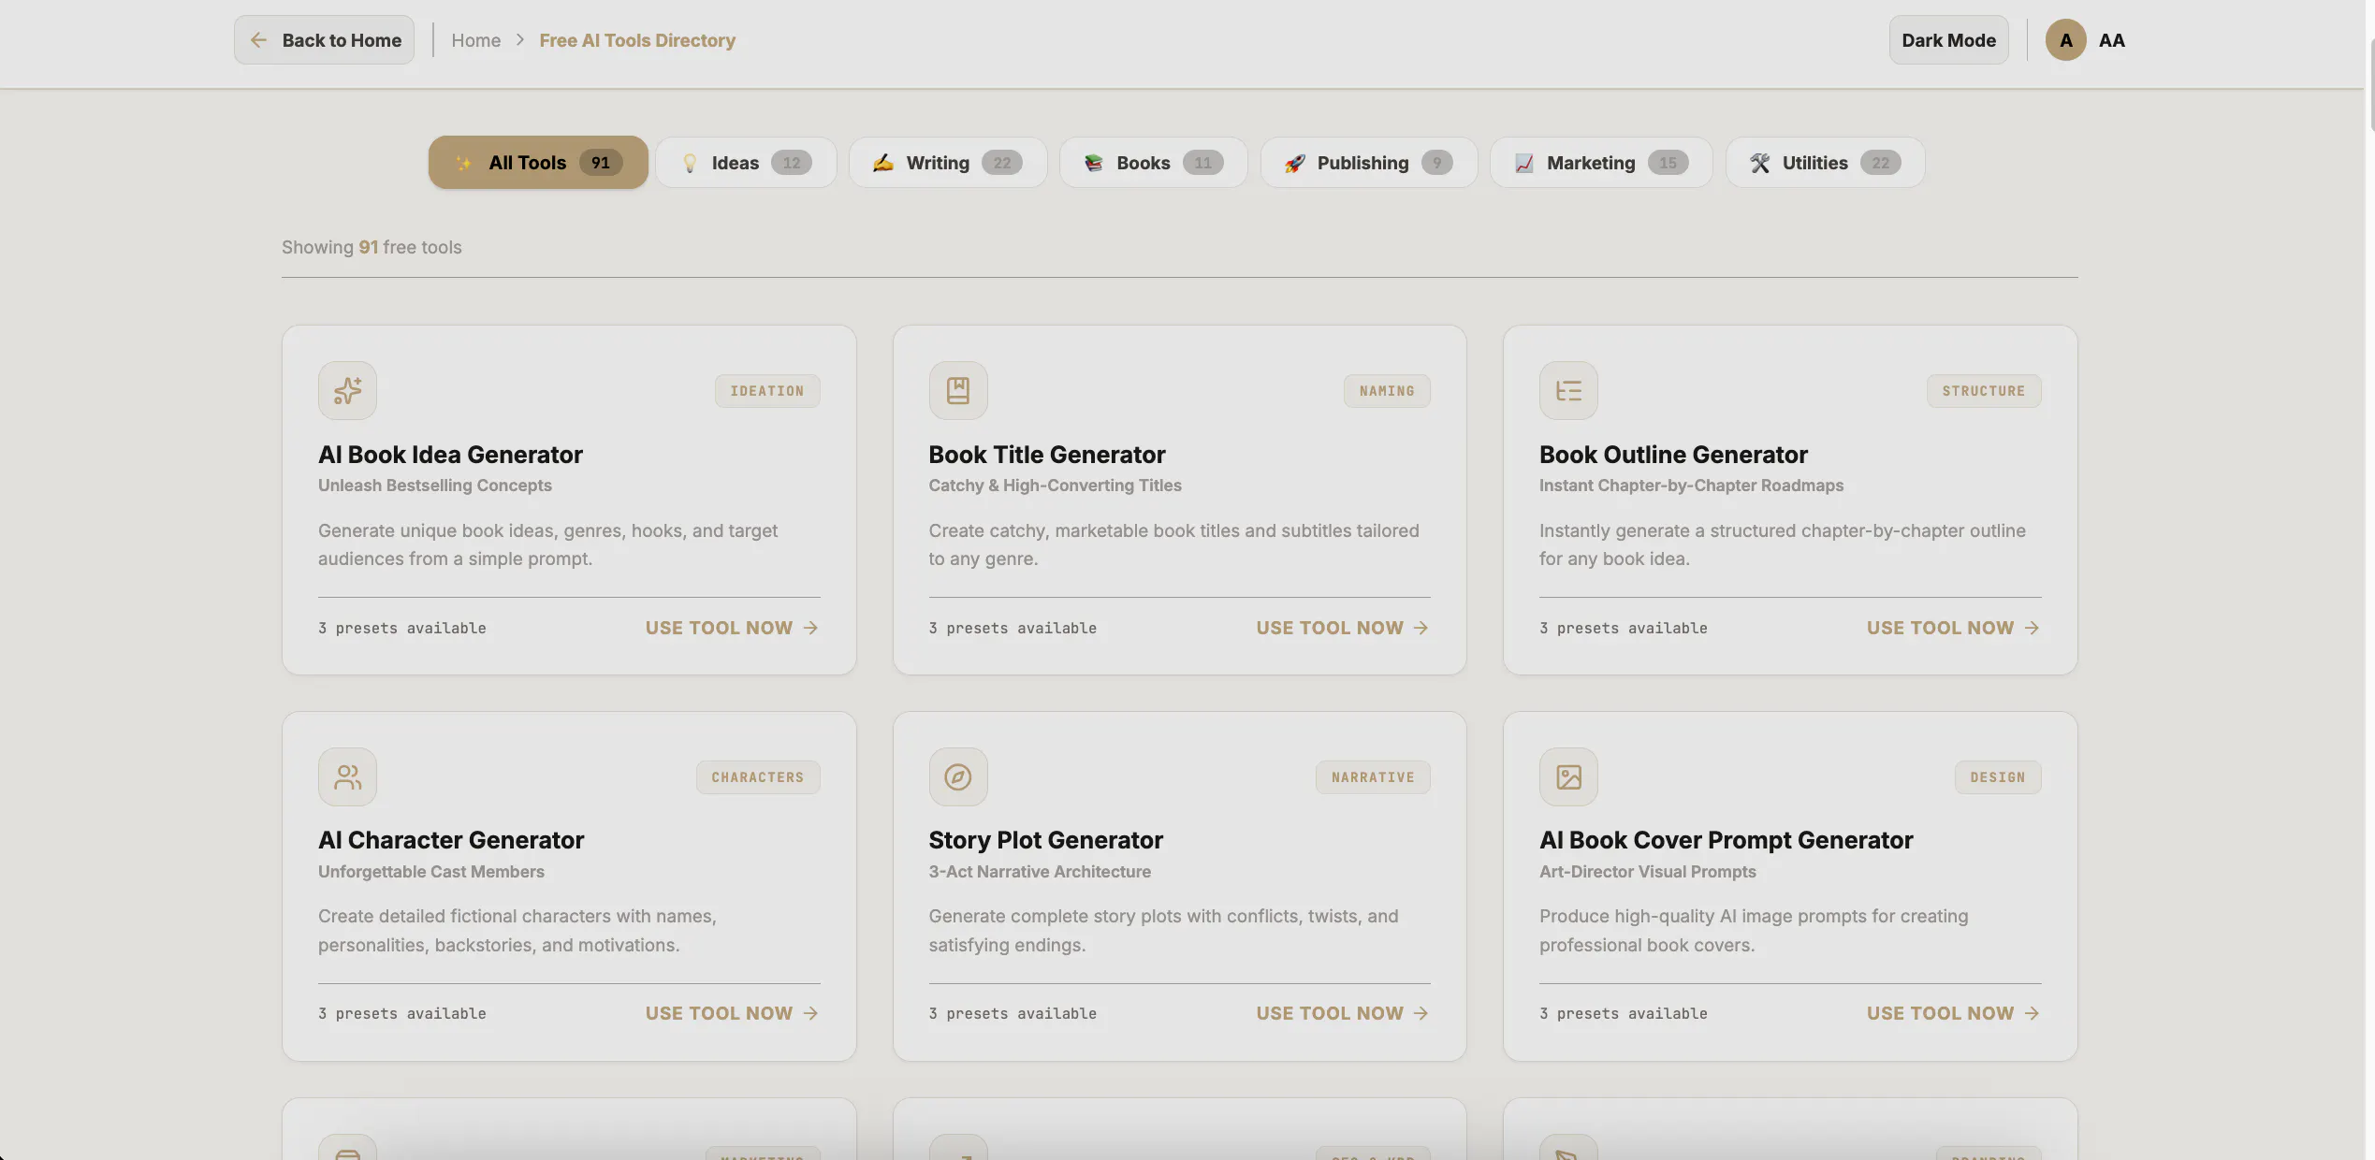Screen dimensions: 2375x1160
Task: Click 'Unleash Bestselling Concepts' subtitle
Action: 434,486
